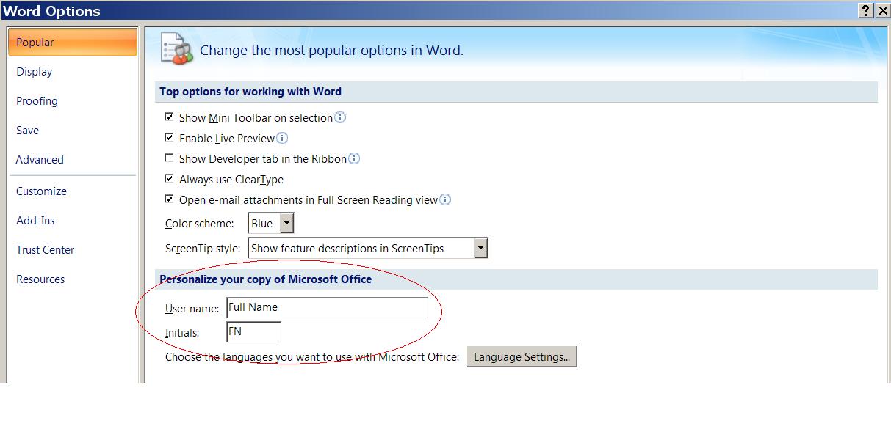The image size is (891, 440).
Task: Uncheck Open e-mail attachments in Full Screen Reading
Action: 169,199
